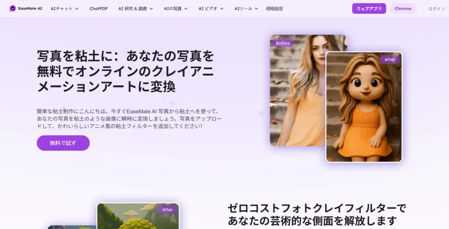This screenshot has height=229, width=449.
Task: Click the 写真を粘土に main heading
Action: click(x=126, y=71)
